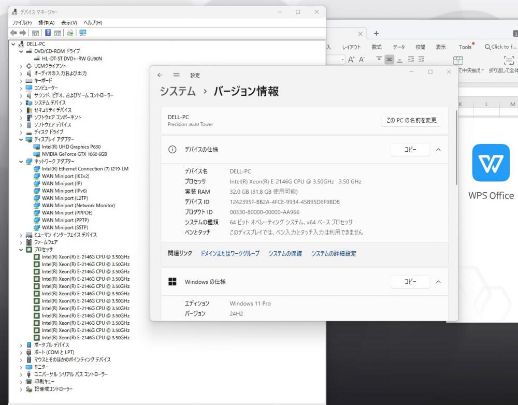This screenshot has width=518, height=405.
Task: Collapse the device specifications section chevron
Action: click(x=438, y=150)
